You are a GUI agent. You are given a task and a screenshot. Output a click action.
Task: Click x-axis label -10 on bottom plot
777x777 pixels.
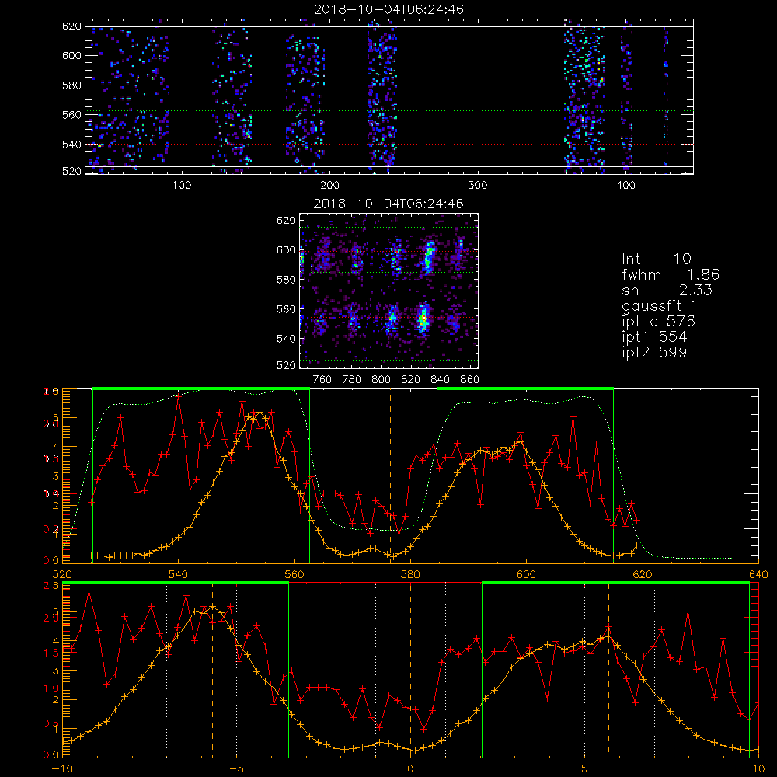tap(62, 769)
